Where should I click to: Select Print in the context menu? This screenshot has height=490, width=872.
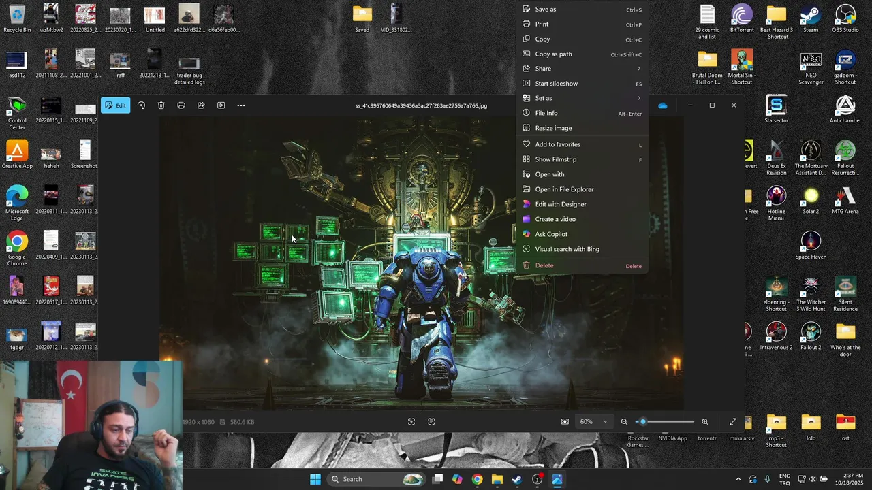(x=582, y=24)
